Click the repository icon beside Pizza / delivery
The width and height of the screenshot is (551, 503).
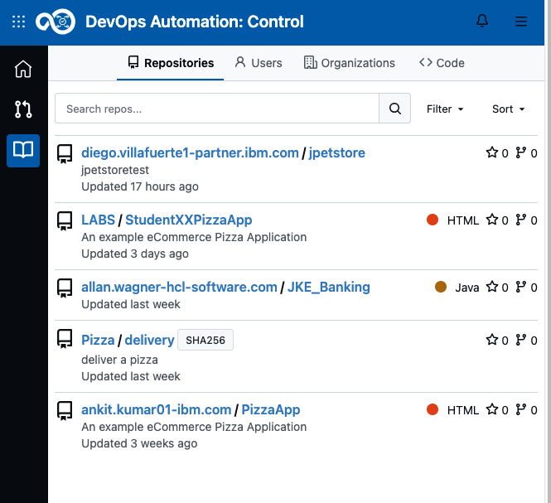click(x=65, y=339)
